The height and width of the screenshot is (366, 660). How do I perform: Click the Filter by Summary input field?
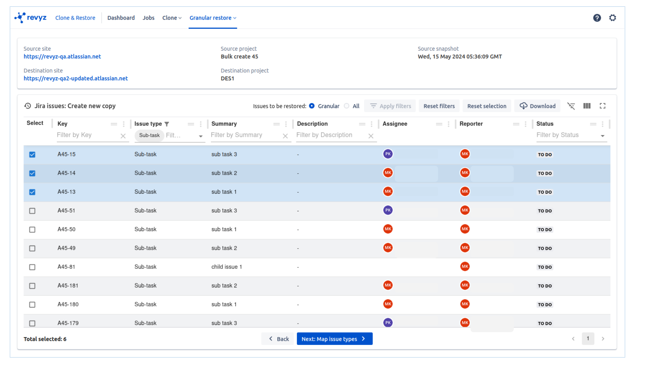pyautogui.click(x=245, y=135)
